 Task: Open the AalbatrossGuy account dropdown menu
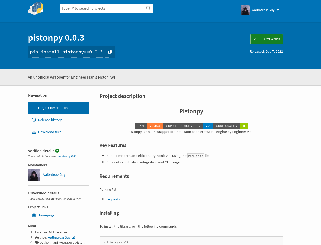click(x=260, y=10)
